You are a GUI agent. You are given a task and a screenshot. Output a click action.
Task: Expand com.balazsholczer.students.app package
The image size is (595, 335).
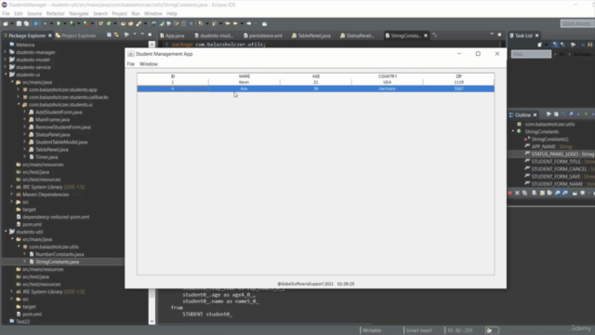pos(19,89)
